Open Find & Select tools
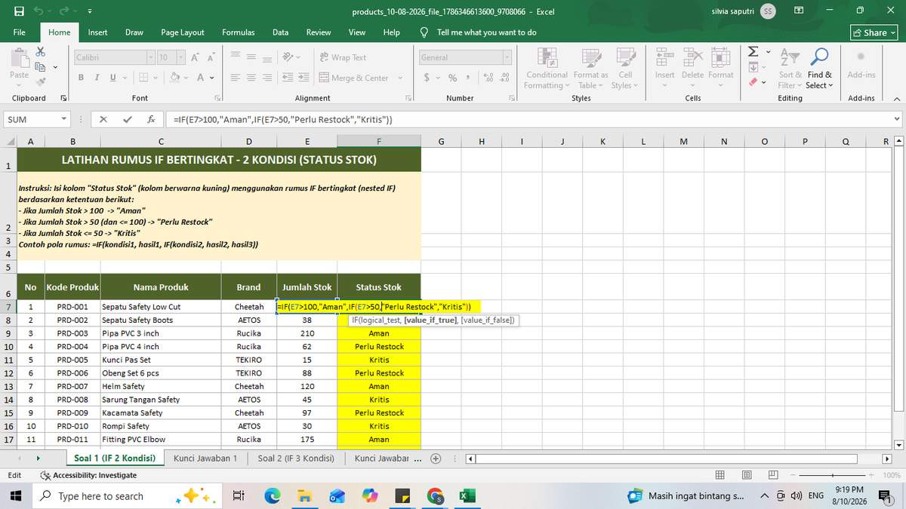 click(818, 69)
